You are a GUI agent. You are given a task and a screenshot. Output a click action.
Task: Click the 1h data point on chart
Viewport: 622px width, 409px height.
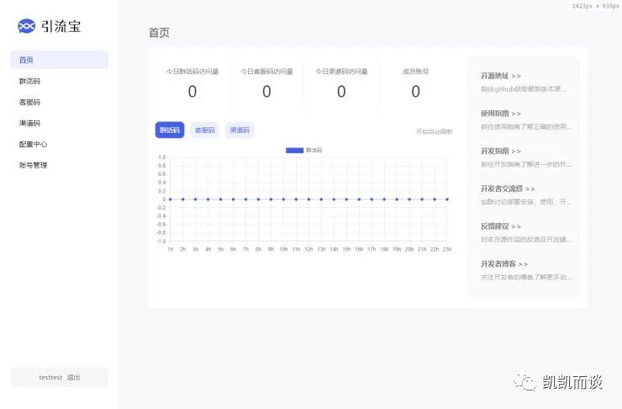[x=170, y=199]
